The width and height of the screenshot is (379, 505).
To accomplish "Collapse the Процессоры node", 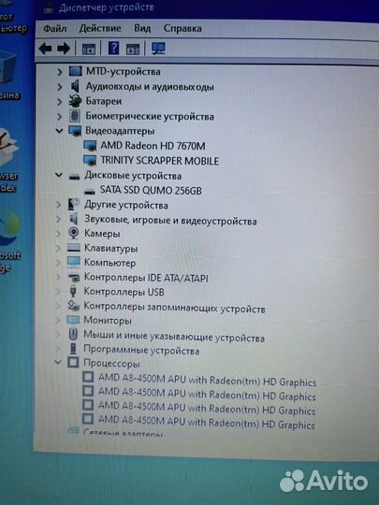I will coord(58,362).
